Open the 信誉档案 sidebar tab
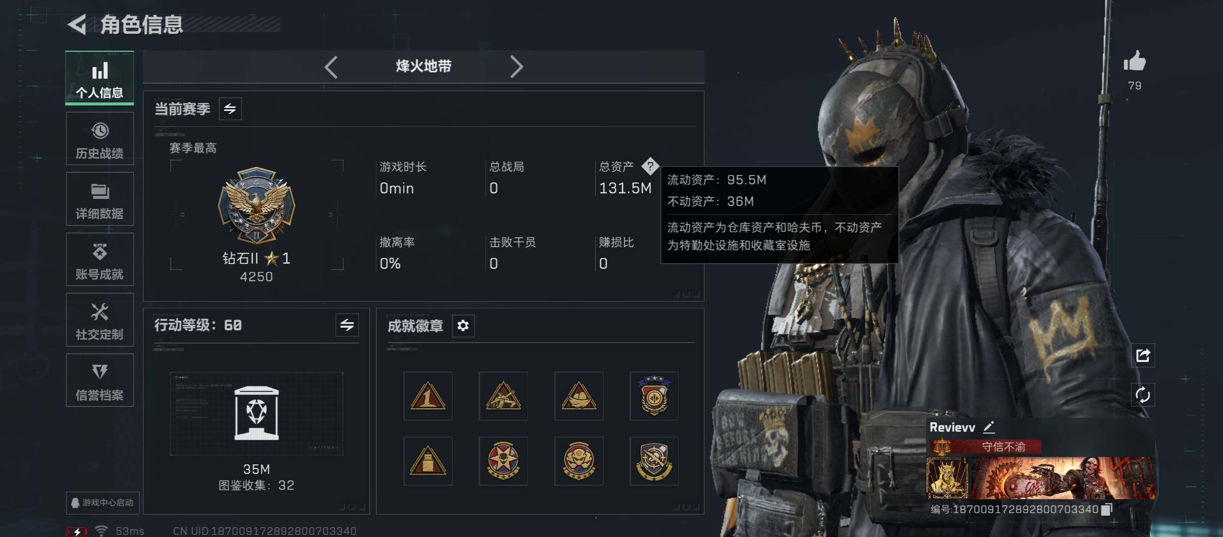This screenshot has height=537, width=1223. 99,380
